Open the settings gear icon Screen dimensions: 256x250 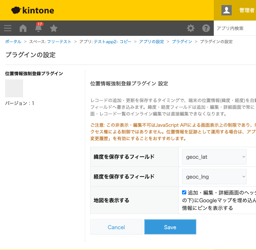(x=190, y=28)
